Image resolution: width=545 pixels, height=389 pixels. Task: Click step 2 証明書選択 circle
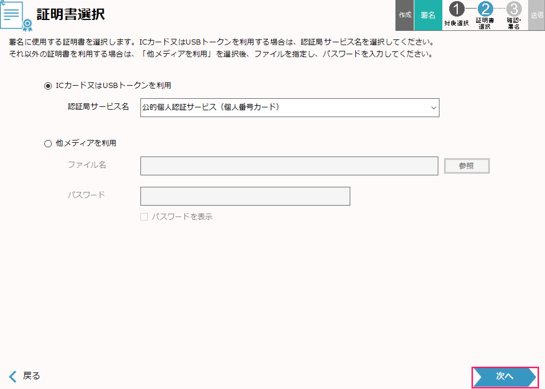[x=485, y=9]
